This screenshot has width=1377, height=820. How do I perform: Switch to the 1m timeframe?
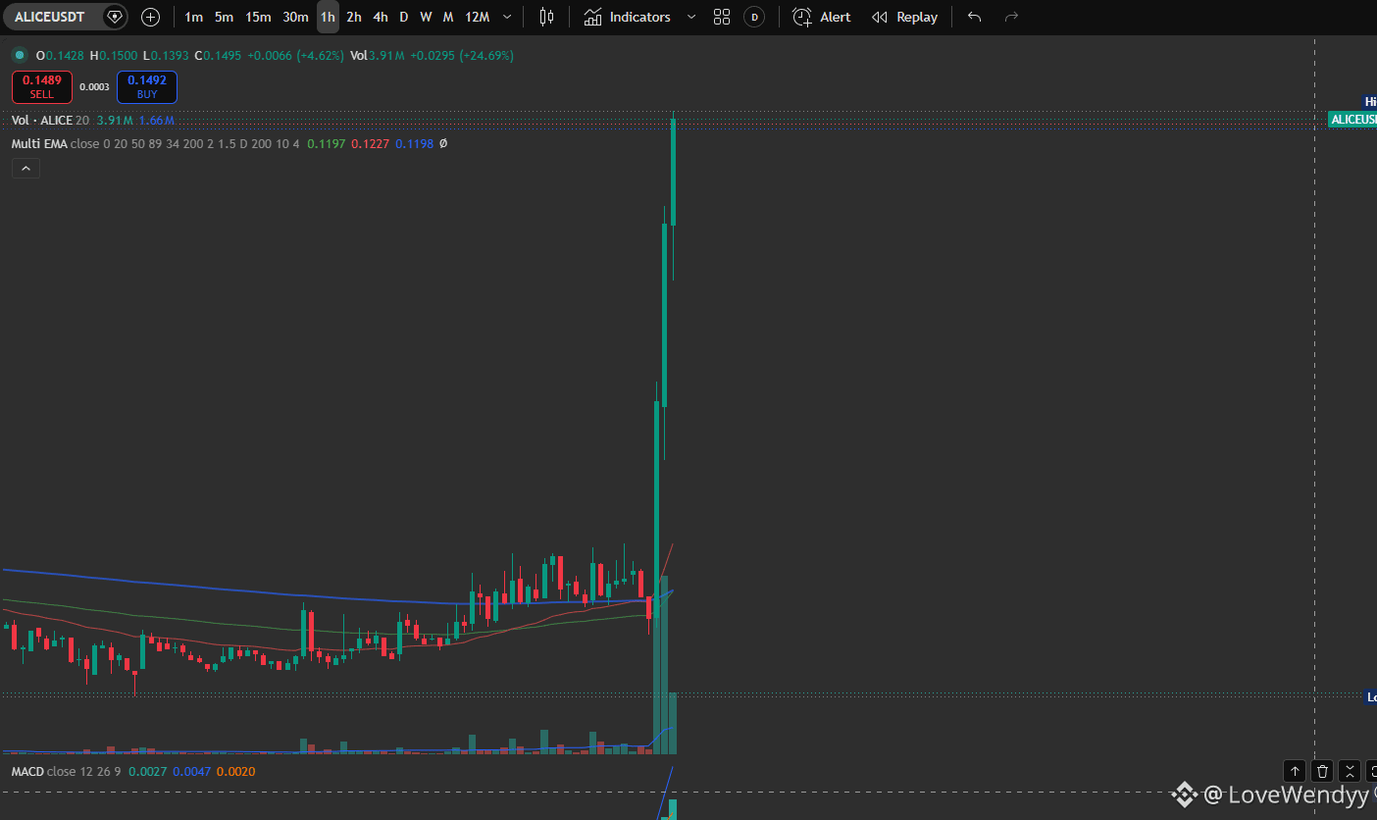pyautogui.click(x=194, y=17)
